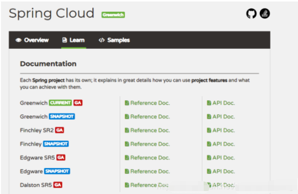Image resolution: width=298 pixels, height=194 pixels.
Task: Click the Documentation heading
Action: [x=48, y=64]
